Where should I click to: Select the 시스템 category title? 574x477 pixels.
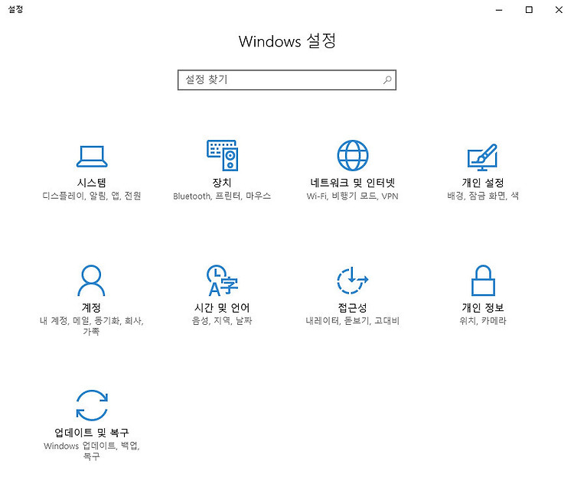tap(92, 183)
